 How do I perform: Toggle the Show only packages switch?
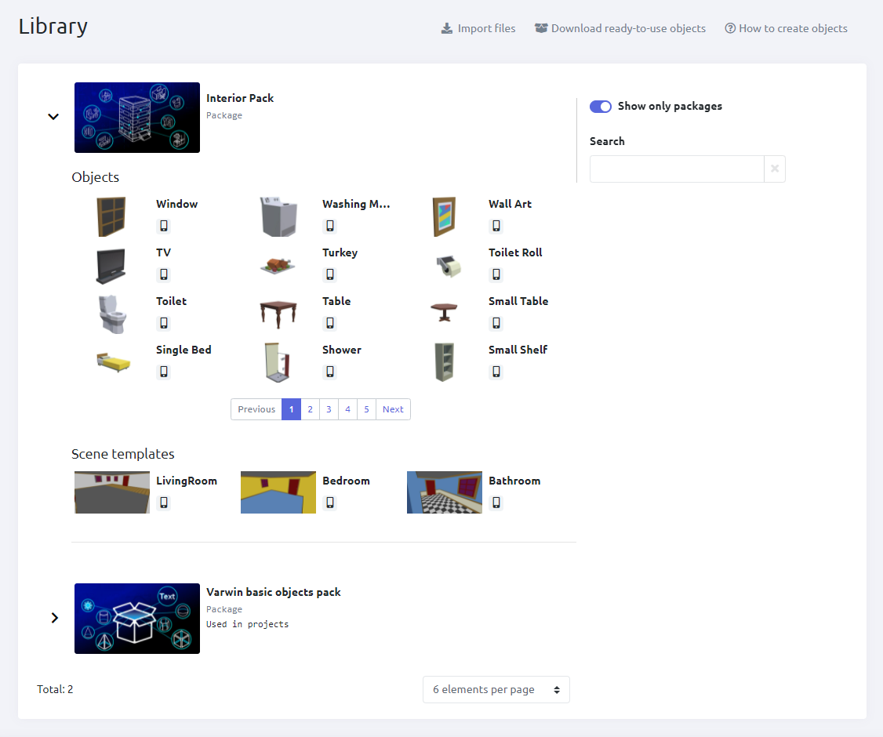pos(601,107)
